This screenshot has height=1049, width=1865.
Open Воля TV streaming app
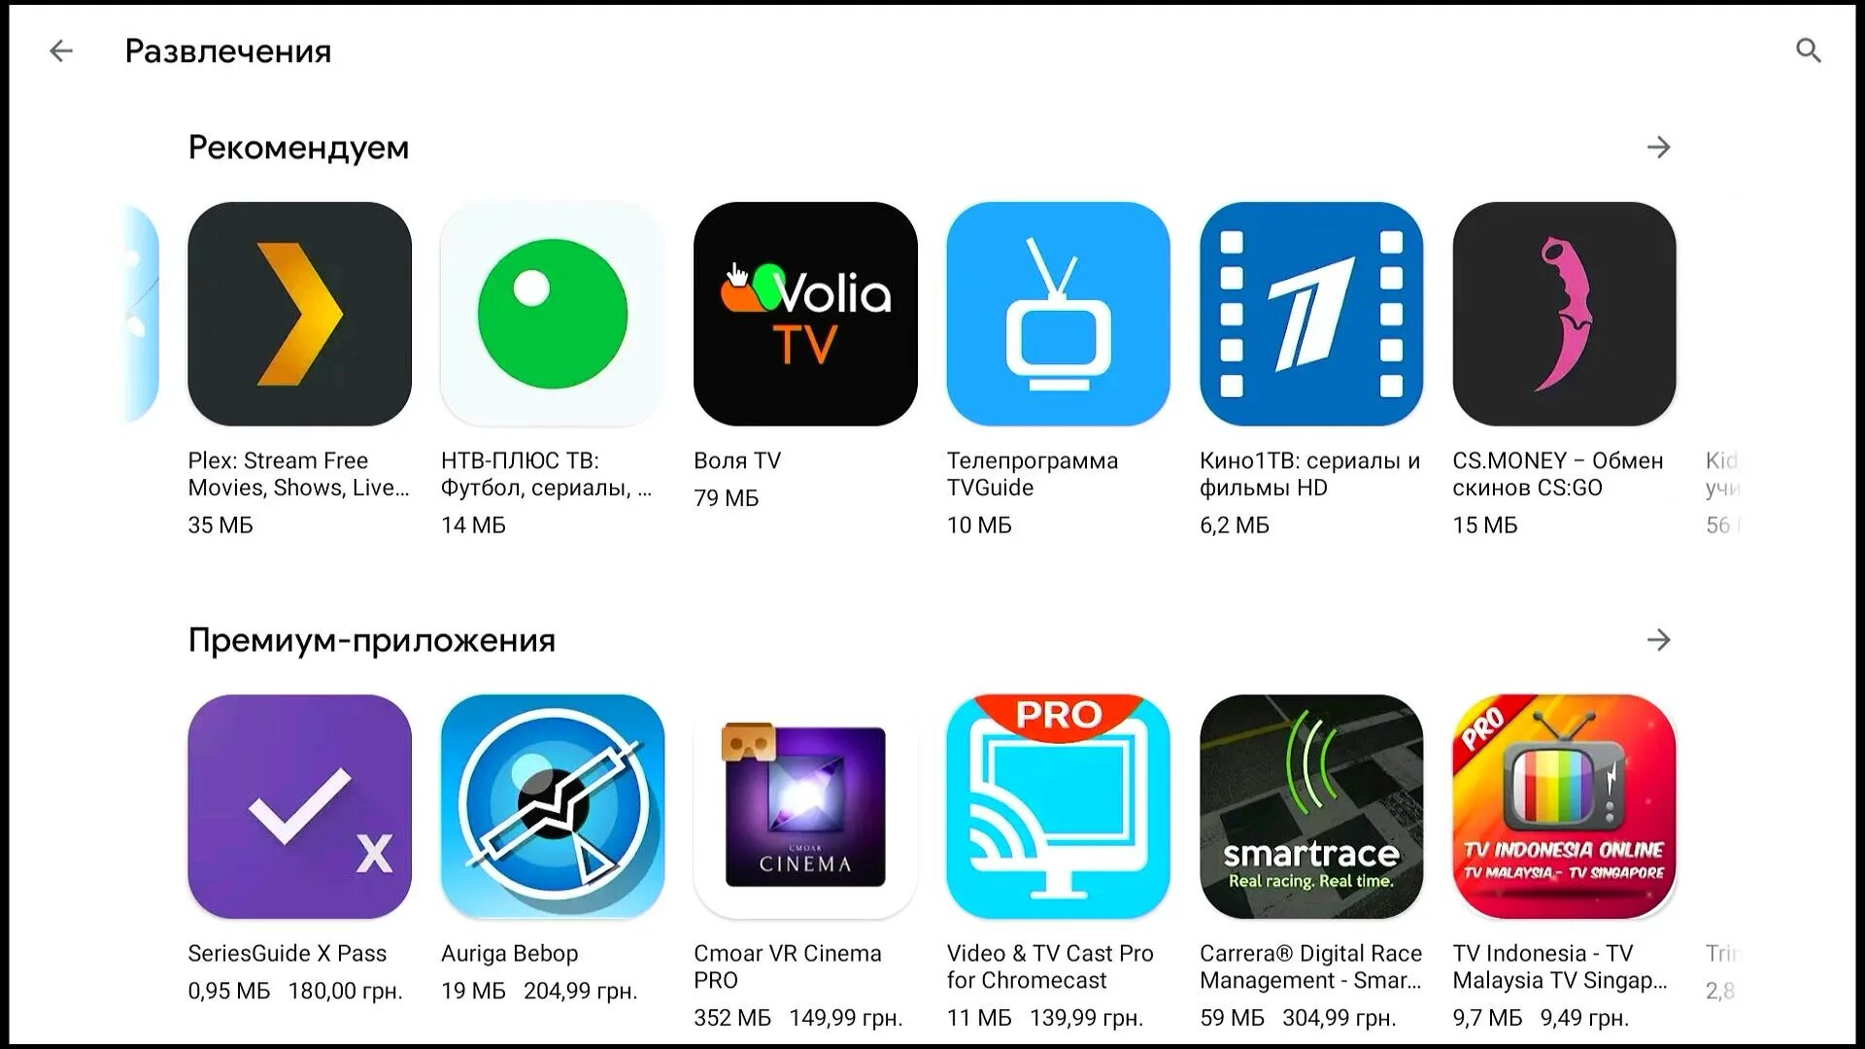point(804,314)
